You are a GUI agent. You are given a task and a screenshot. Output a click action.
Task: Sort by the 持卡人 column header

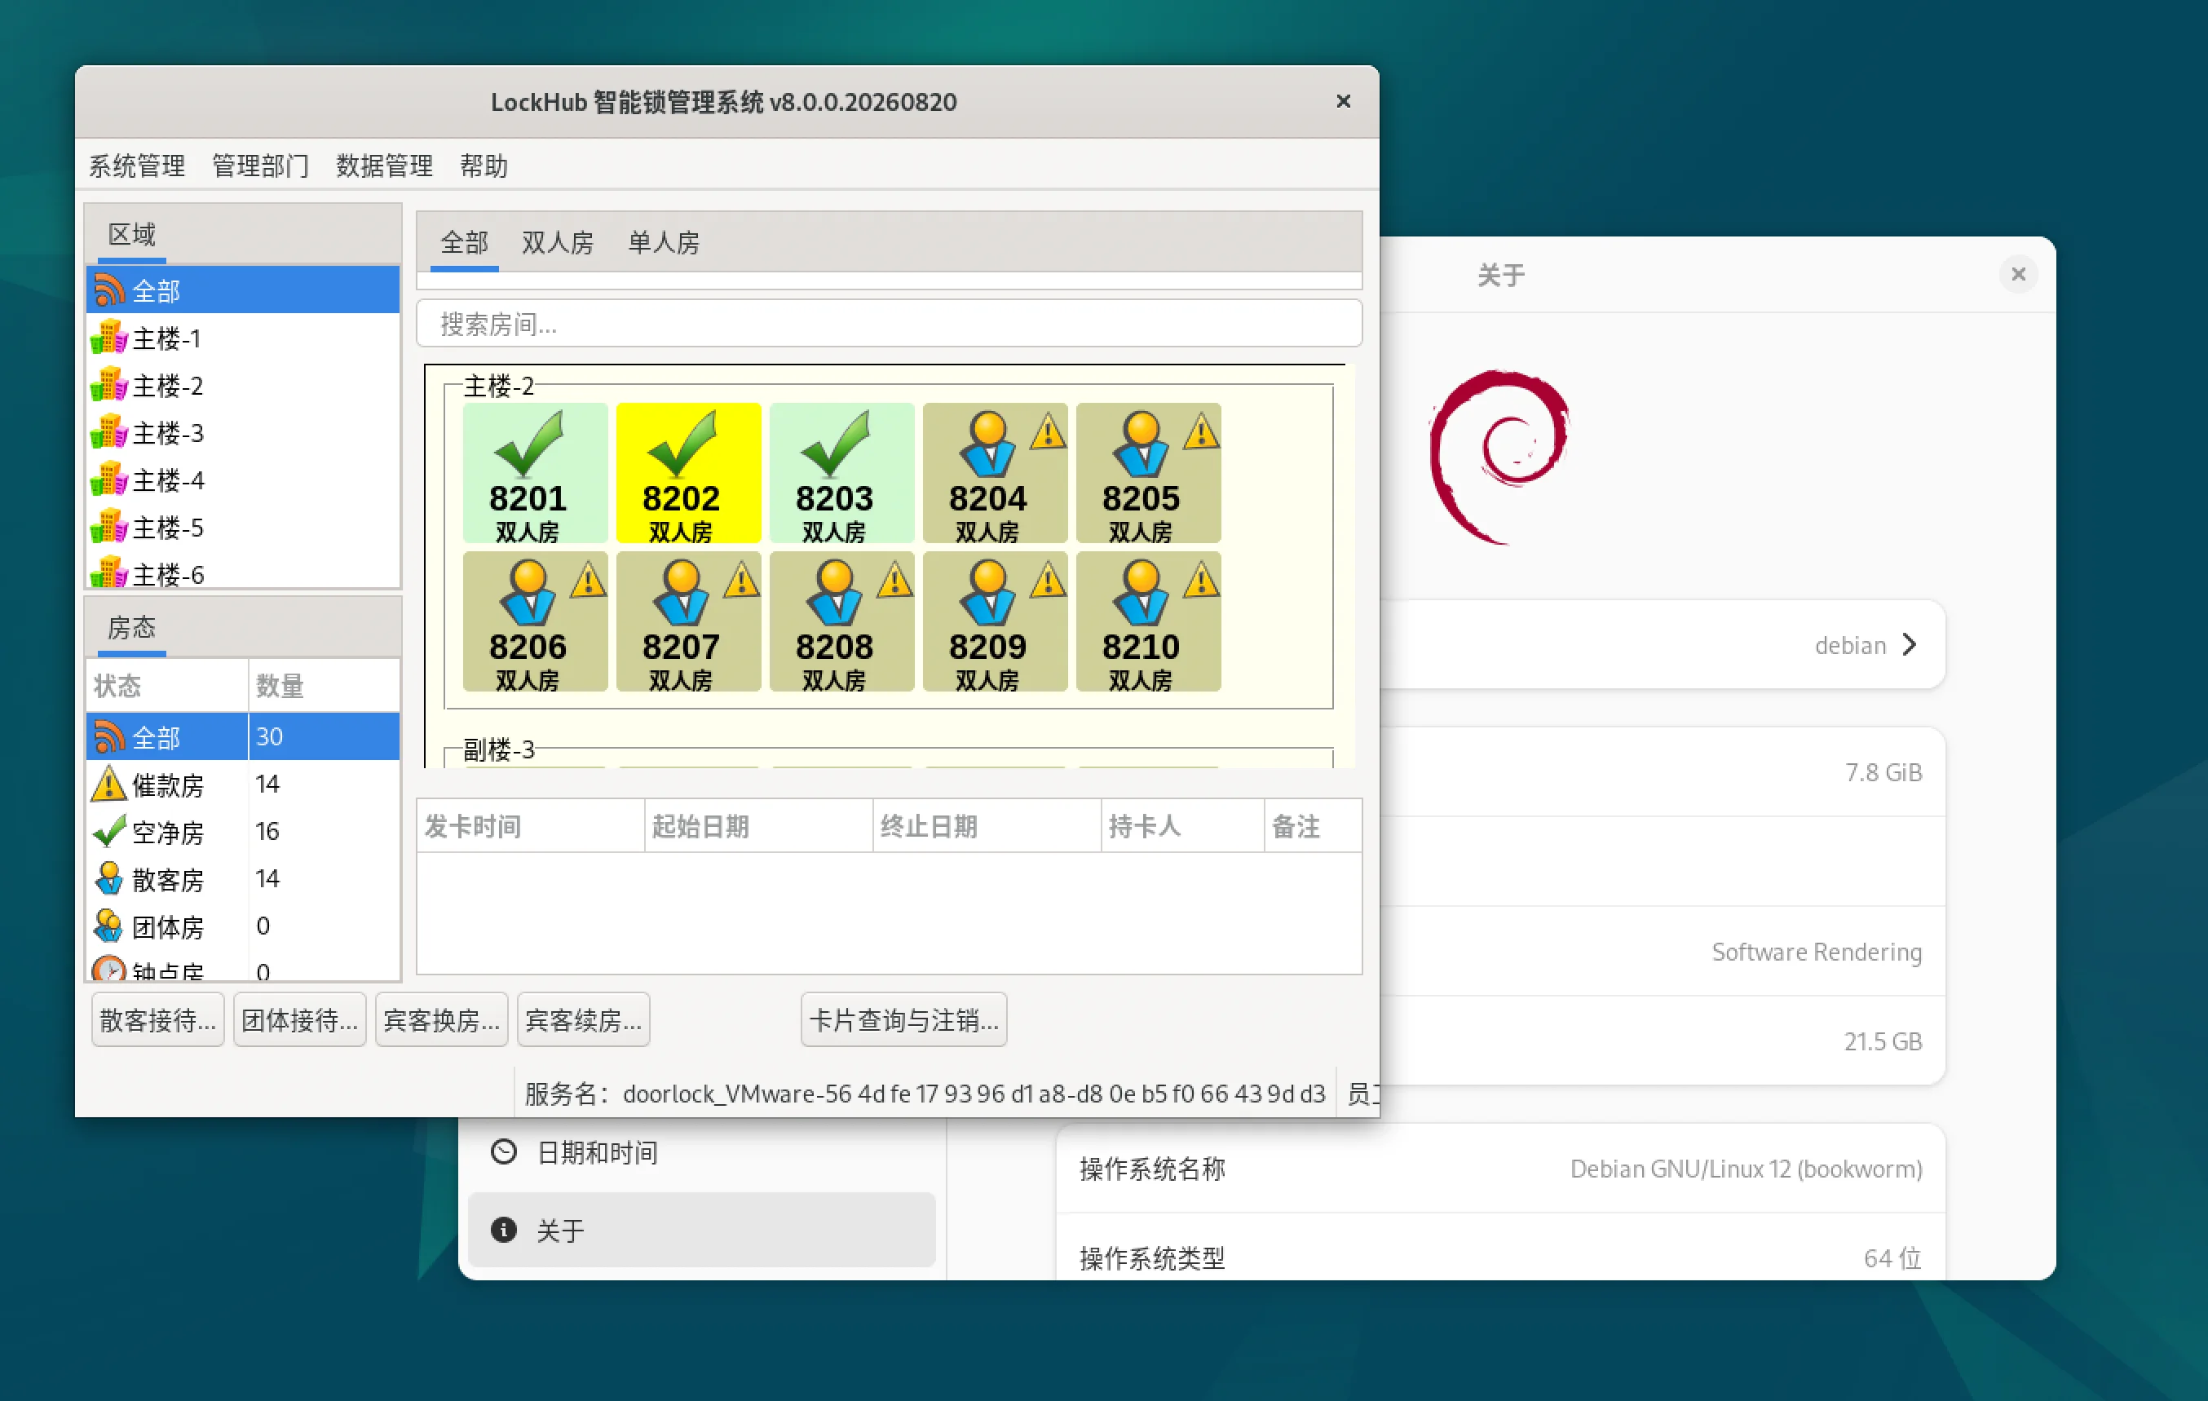[1183, 826]
